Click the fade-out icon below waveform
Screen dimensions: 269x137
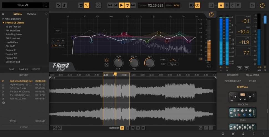pos(60,128)
